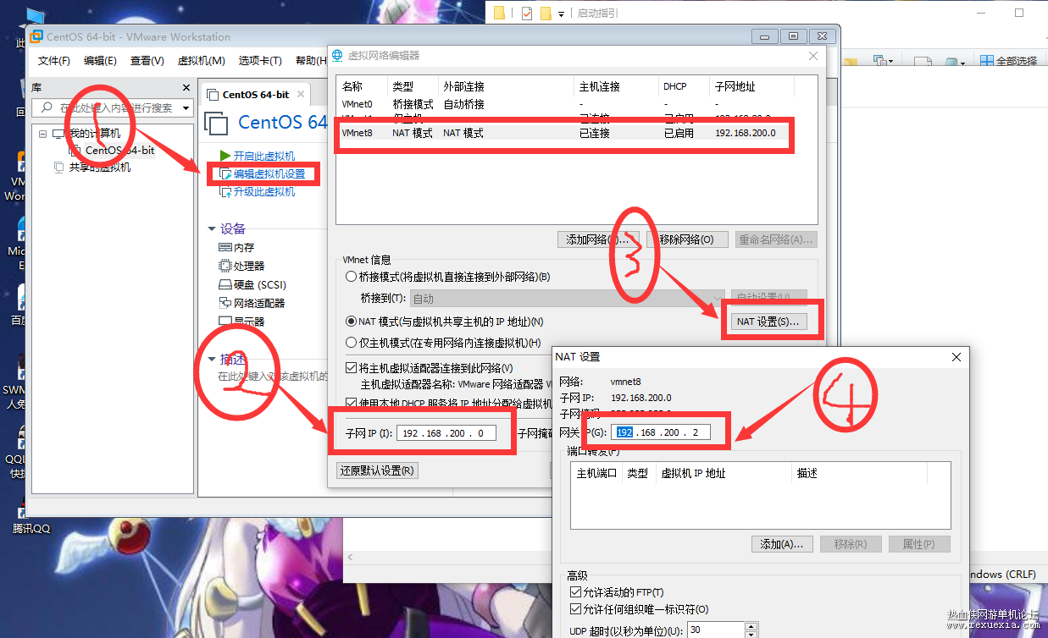This screenshot has height=638, width=1048.
Task: Click the 虚拟机 IP 地址 column header
Action: tap(724, 473)
